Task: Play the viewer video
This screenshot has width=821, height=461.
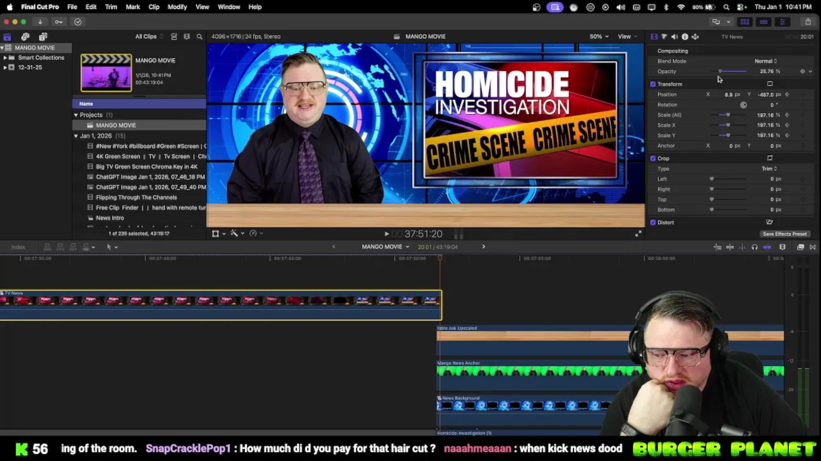Action: (386, 234)
